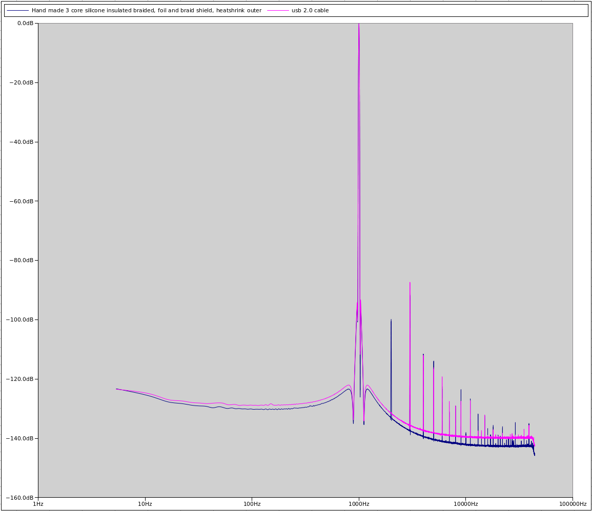This screenshot has width=592, height=511.
Task: Click the −60.0dB y-axis label
Action: [x=21, y=201]
